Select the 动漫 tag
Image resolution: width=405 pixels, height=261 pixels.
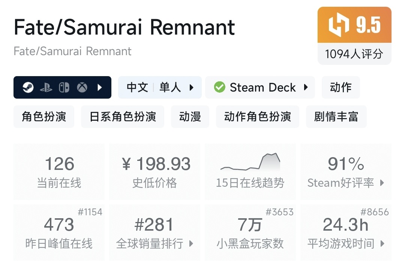(190, 117)
